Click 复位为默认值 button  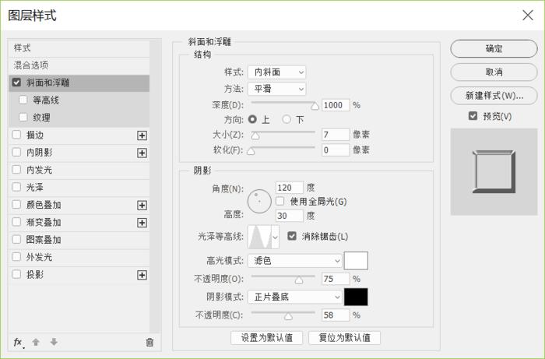(x=344, y=338)
